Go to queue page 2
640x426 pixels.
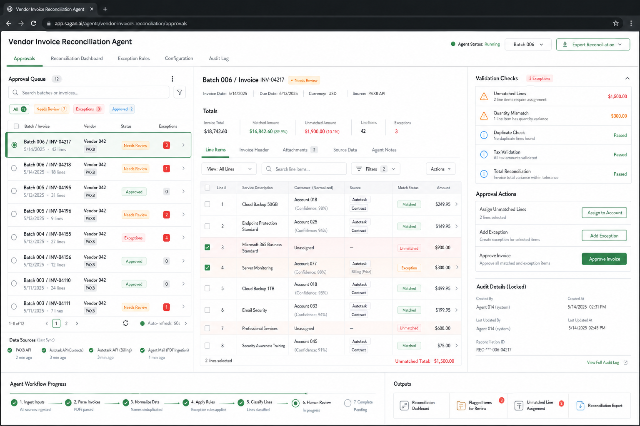tap(66, 323)
